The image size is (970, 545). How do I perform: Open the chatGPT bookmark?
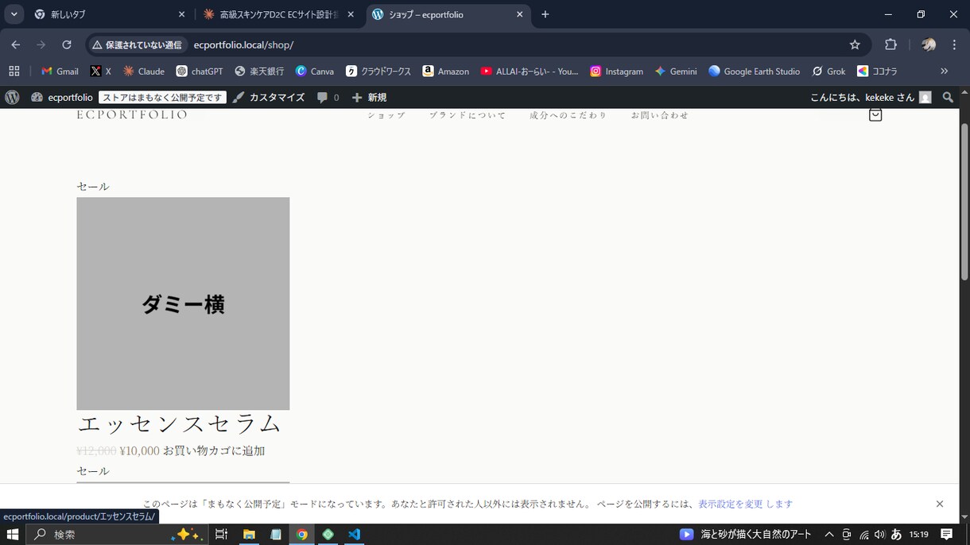pyautogui.click(x=200, y=71)
